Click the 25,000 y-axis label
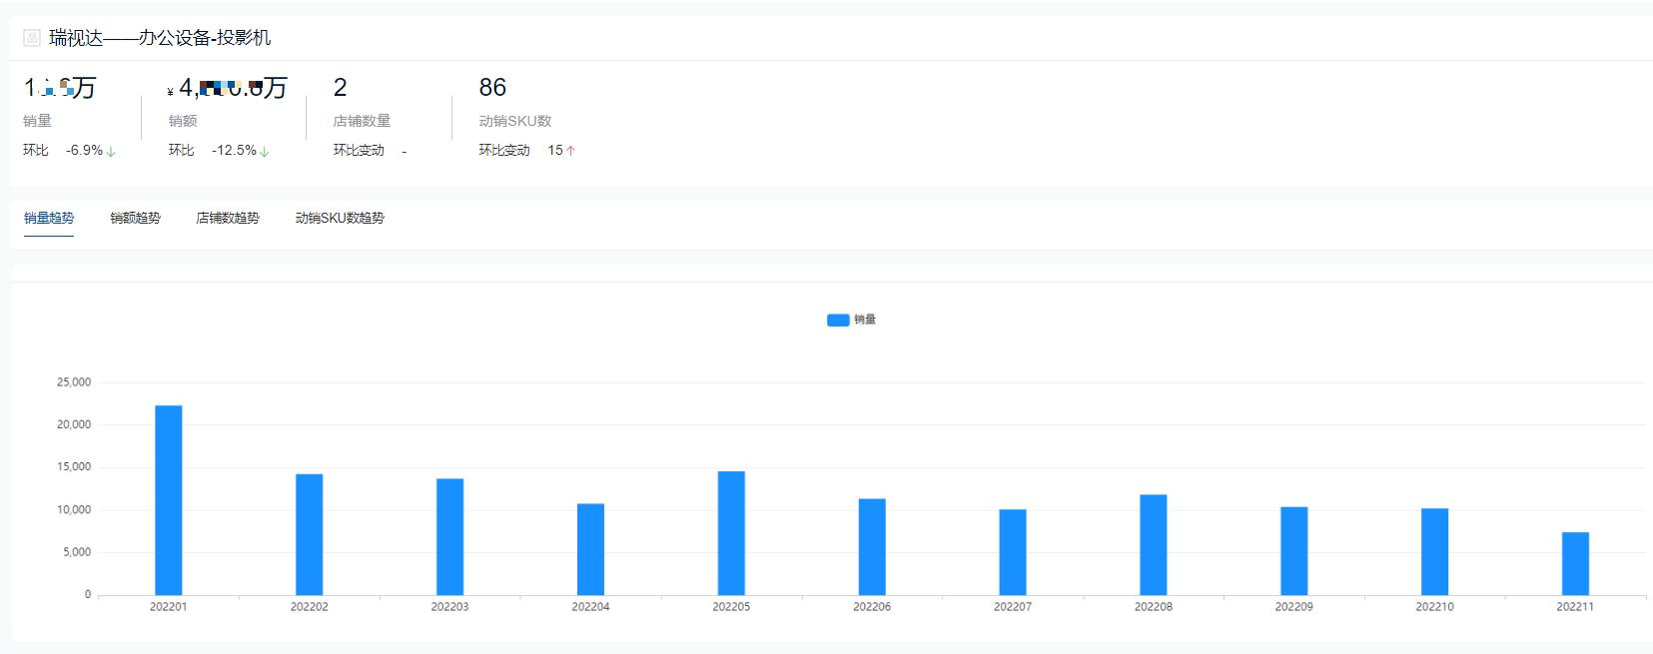Screen dimensions: 1653x654 pos(74,382)
